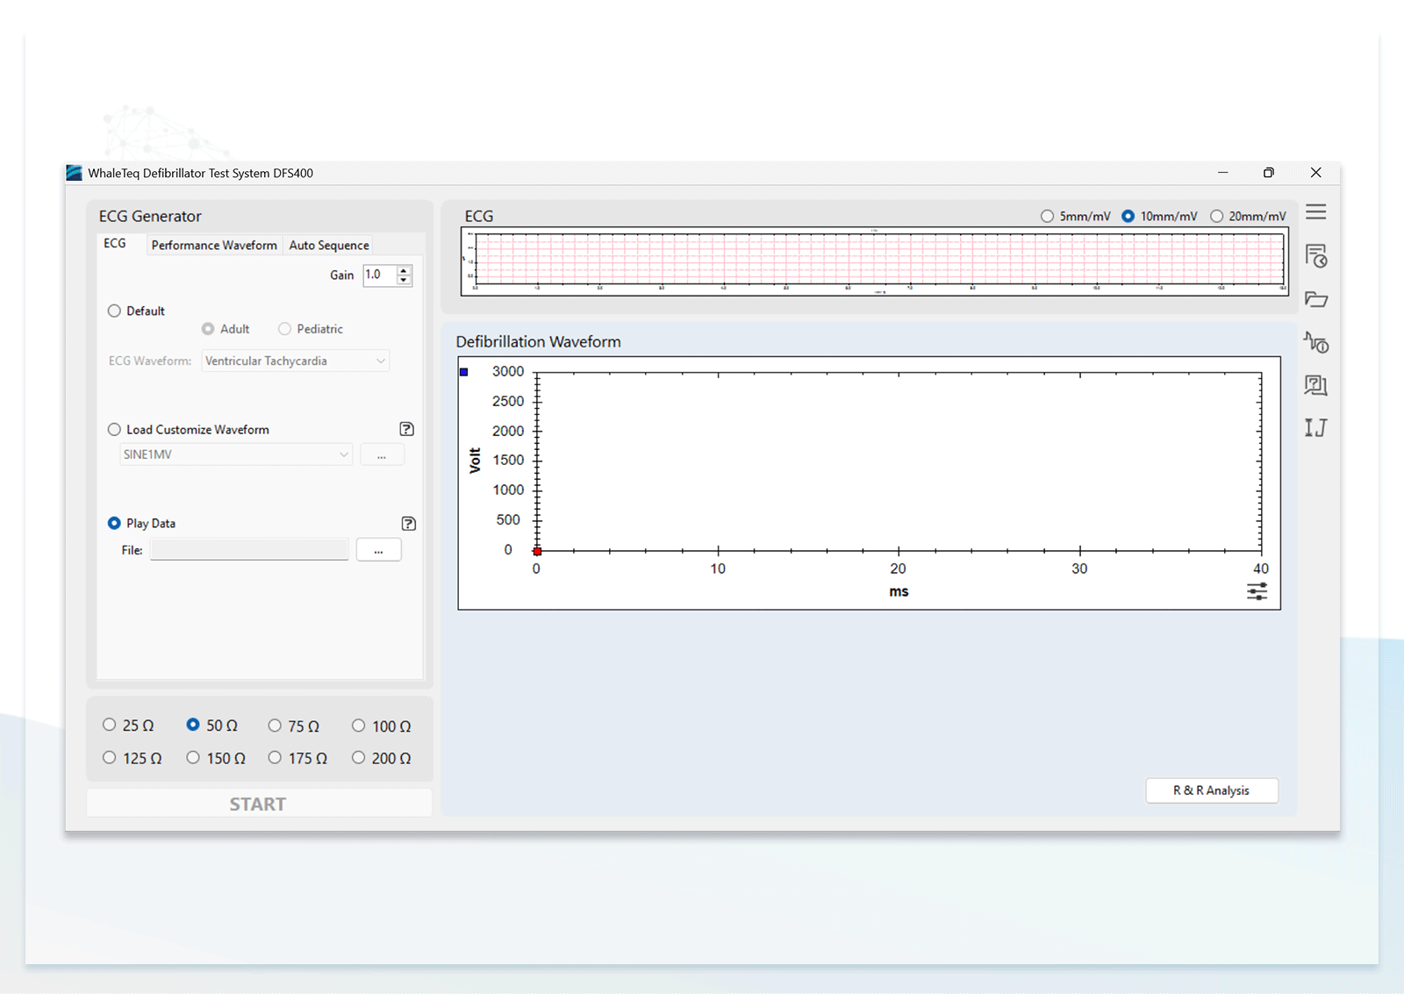
Task: Set ECG scale to 5mm/mV
Action: 1047,216
